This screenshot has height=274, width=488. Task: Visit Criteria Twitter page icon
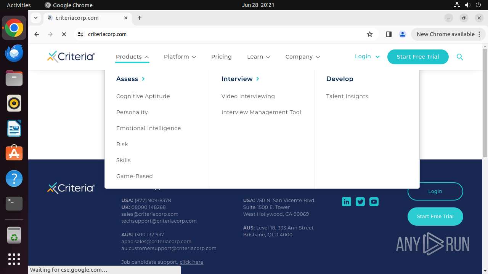point(360,202)
